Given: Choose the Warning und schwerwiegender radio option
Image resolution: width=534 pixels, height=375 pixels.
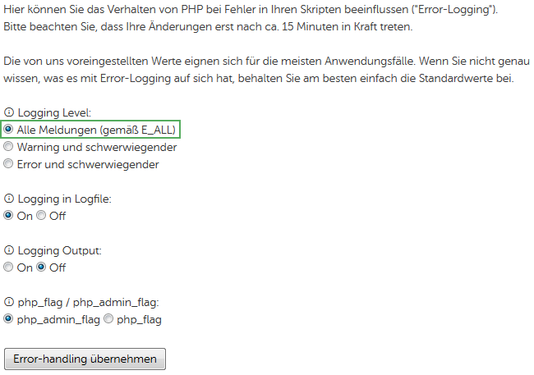Looking at the screenshot, I should point(8,146).
